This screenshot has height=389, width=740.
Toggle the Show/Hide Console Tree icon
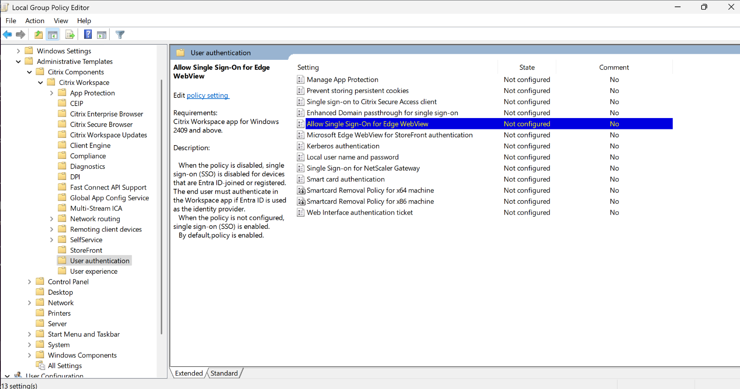[x=53, y=35]
